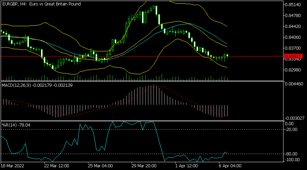Select the most recent candlestick on chart
The height and width of the screenshot is (170, 307).
[227, 55]
